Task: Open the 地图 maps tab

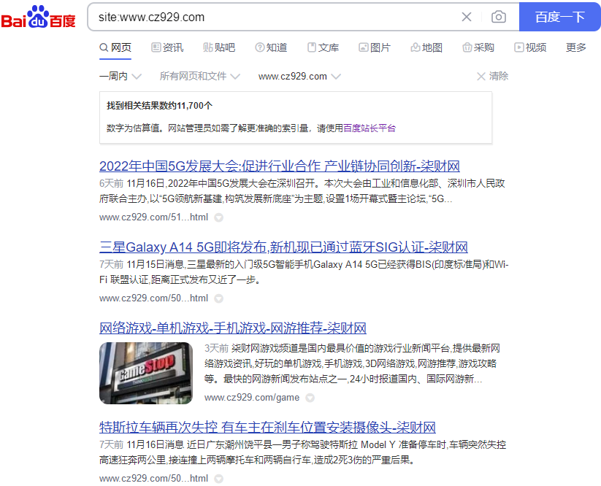Action: click(x=426, y=47)
